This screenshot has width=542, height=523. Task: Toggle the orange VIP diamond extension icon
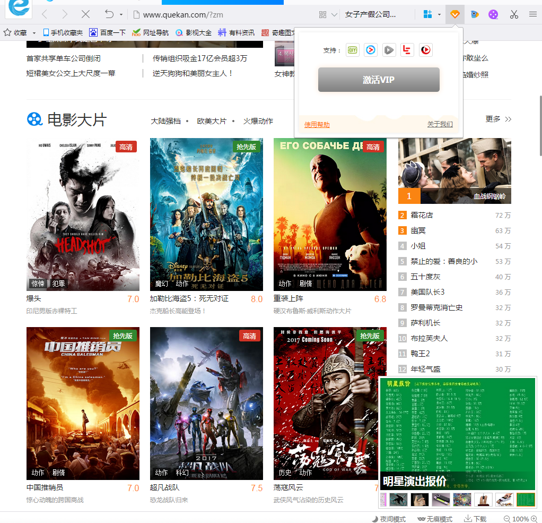(x=455, y=14)
